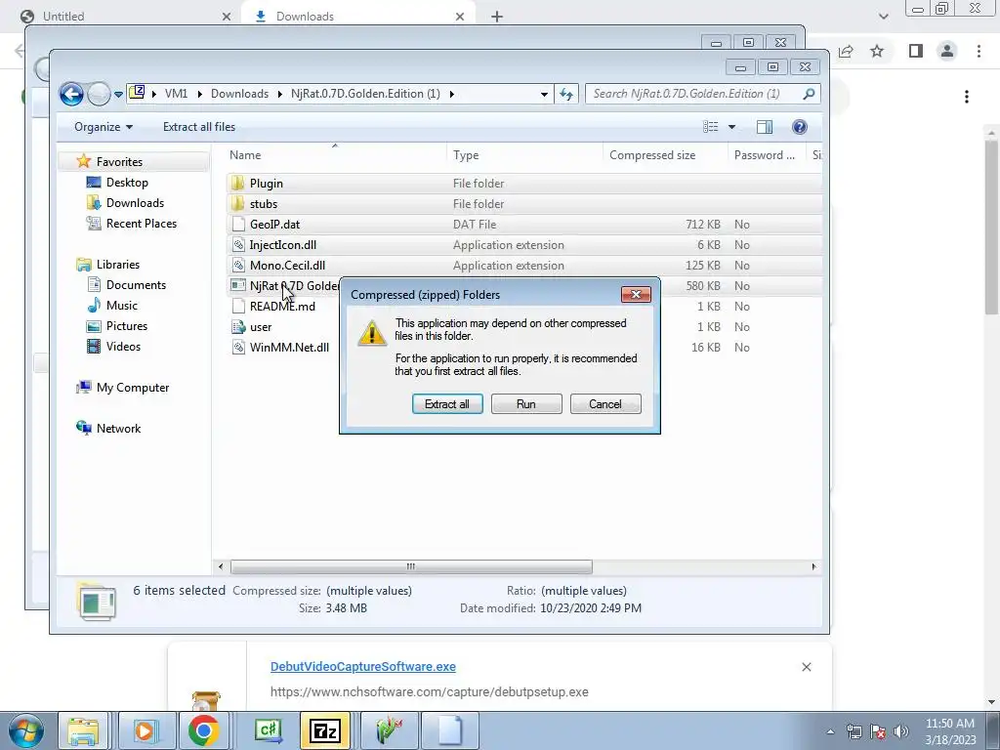Open DebutVideoCaptureSoftware.exe download link
Viewport: 1000px width, 750px height.
point(363,666)
